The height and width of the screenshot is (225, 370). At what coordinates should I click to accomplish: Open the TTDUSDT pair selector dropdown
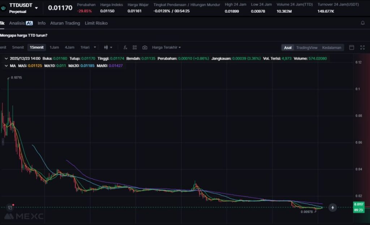pyautogui.click(x=36, y=8)
